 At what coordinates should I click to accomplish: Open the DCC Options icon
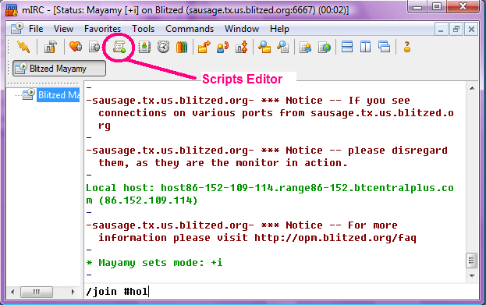[242, 47]
